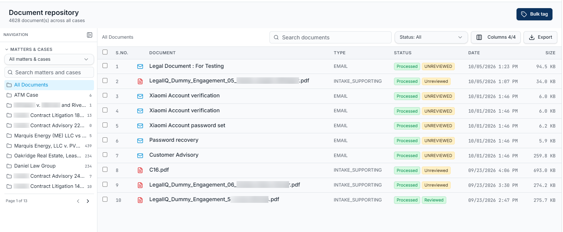Toggle the select-all checkbox in table header

105,52
